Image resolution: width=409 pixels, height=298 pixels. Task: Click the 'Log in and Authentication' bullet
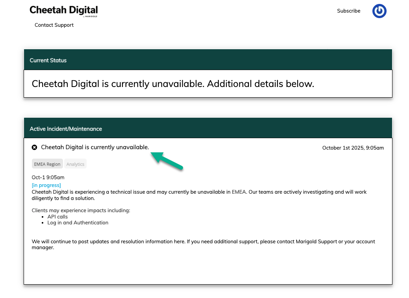(78, 223)
